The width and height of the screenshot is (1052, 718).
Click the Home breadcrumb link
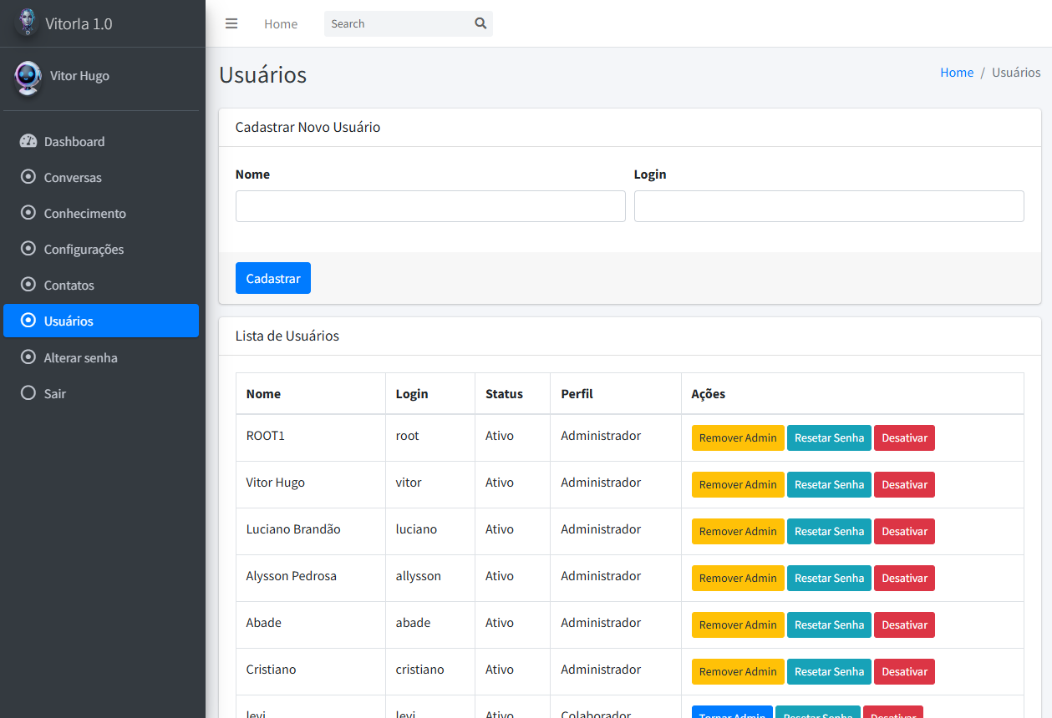[957, 73]
